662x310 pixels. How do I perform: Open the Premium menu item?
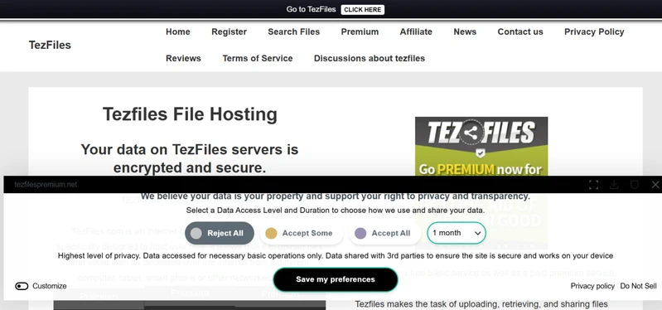[360, 31]
